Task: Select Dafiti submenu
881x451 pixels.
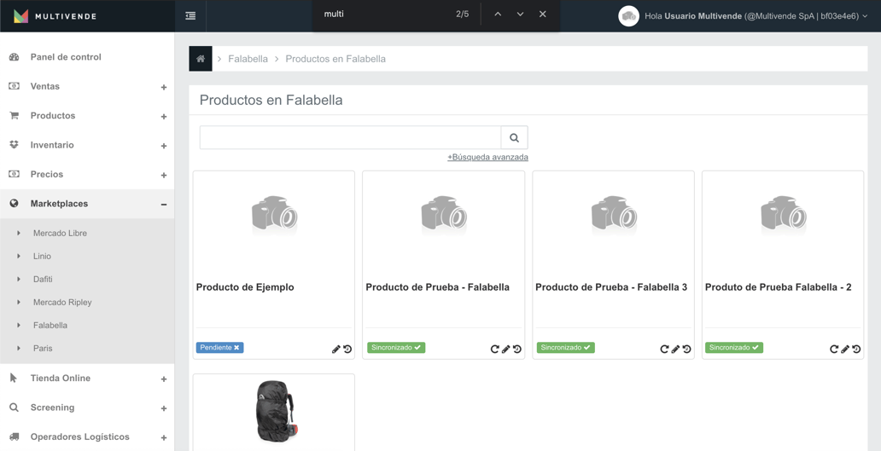Action: [x=43, y=279]
